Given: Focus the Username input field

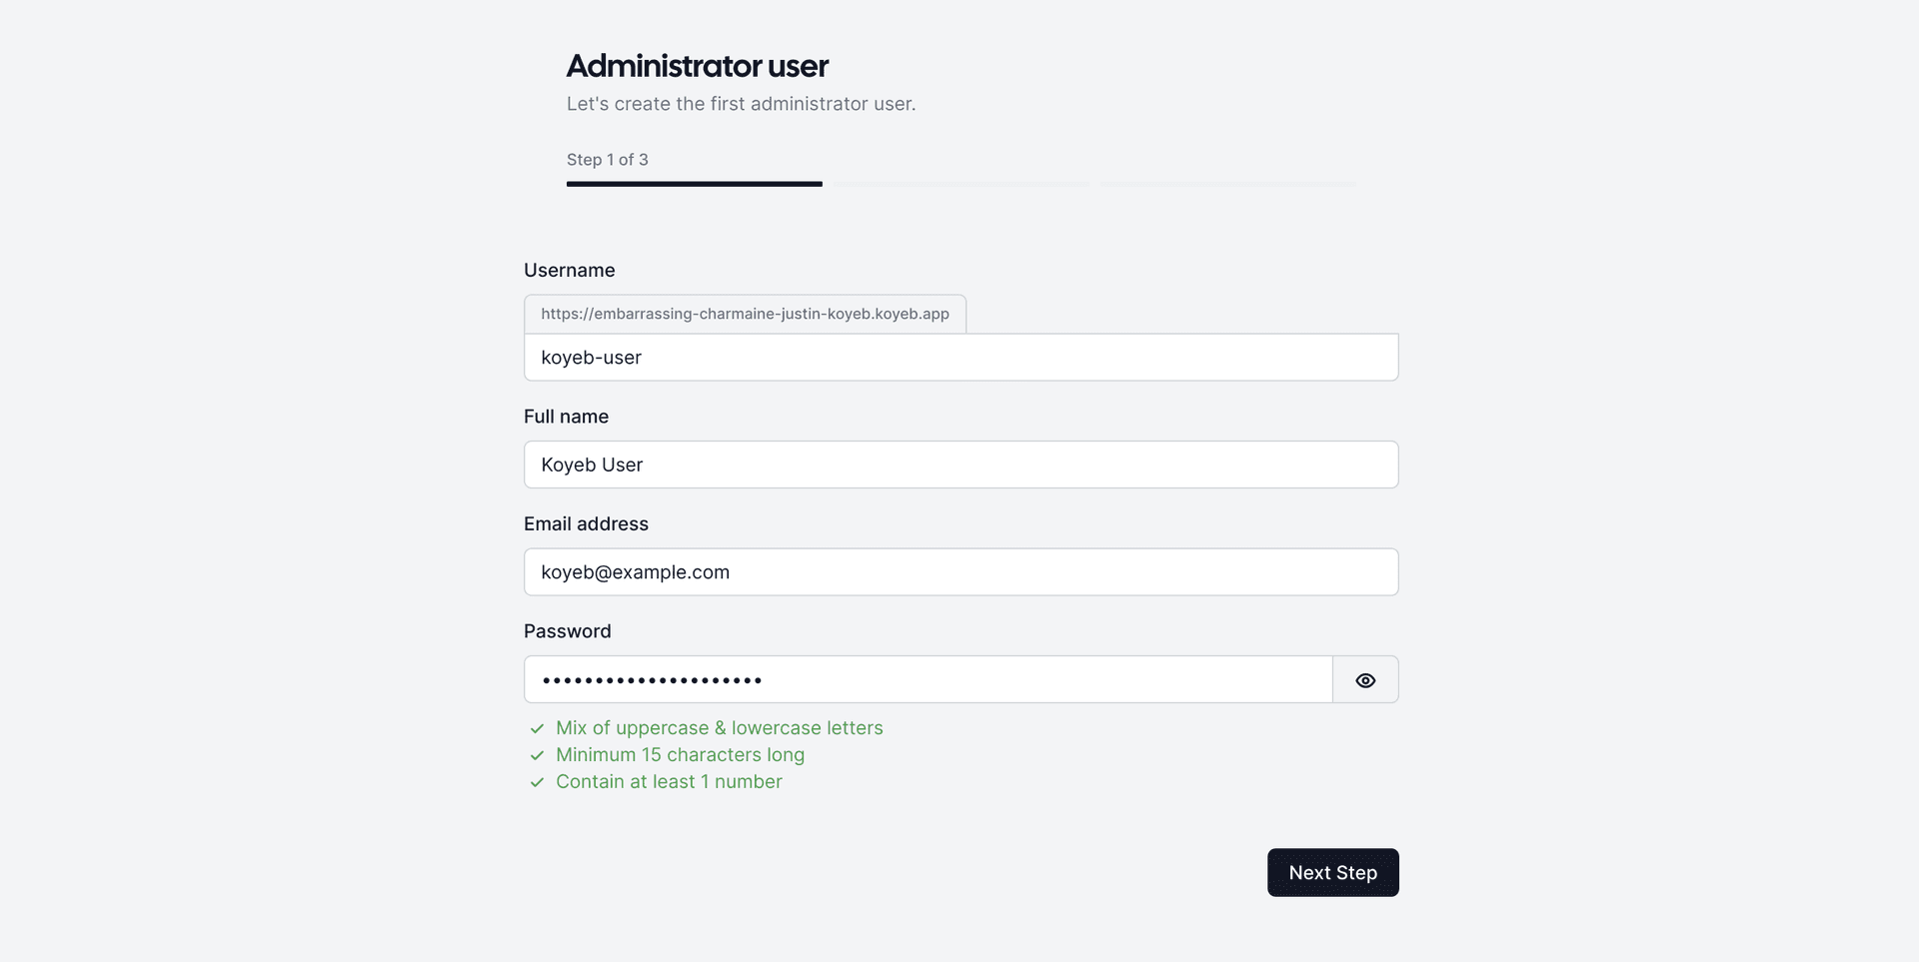Looking at the screenshot, I should click(960, 358).
